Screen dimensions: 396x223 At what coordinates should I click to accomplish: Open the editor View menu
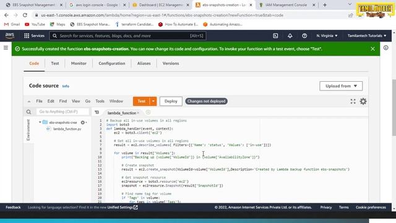click(x=75, y=101)
